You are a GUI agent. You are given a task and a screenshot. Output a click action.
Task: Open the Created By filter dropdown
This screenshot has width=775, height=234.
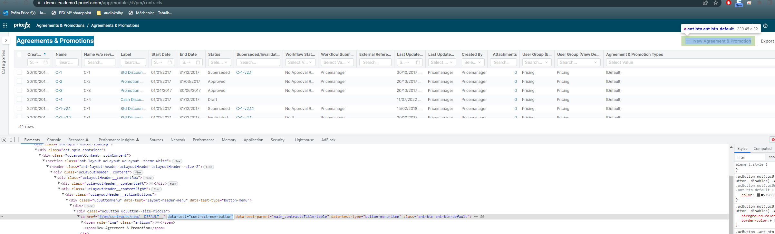(x=472, y=62)
